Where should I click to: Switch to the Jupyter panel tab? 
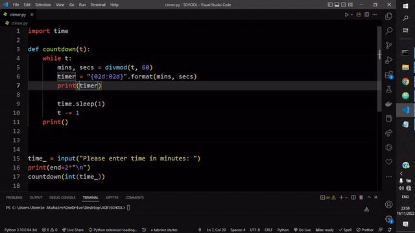click(112, 197)
